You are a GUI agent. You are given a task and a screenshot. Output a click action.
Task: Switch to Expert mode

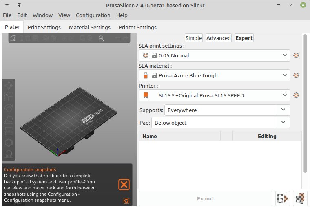click(x=244, y=38)
